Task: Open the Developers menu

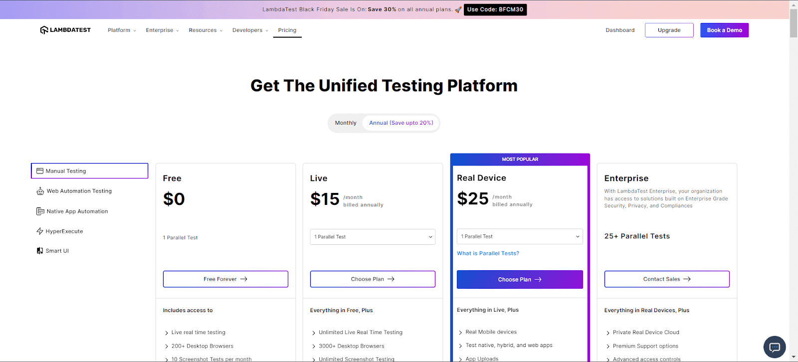Action: [x=250, y=30]
